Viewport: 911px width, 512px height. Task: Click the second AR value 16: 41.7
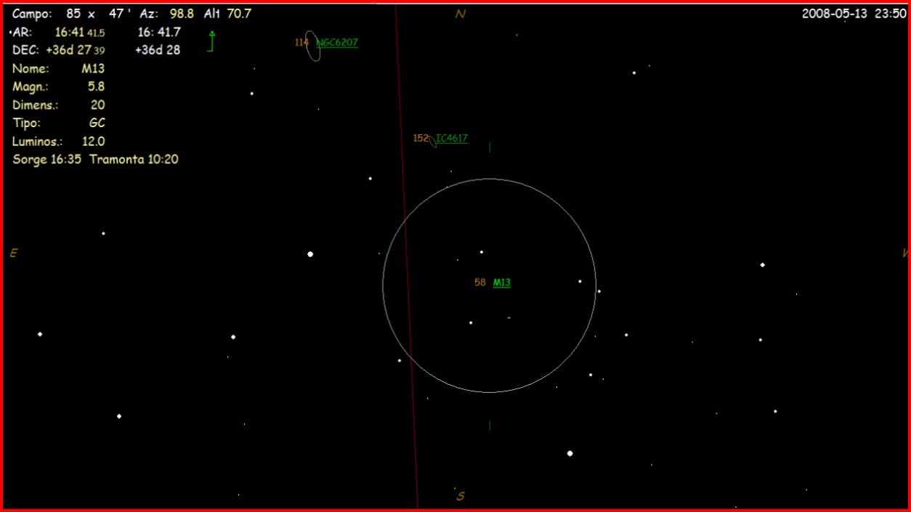click(159, 32)
